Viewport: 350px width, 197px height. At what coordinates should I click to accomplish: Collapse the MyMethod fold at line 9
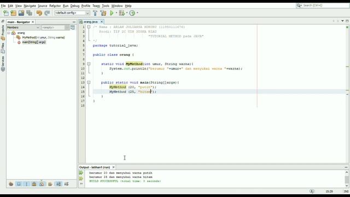click(x=89, y=64)
